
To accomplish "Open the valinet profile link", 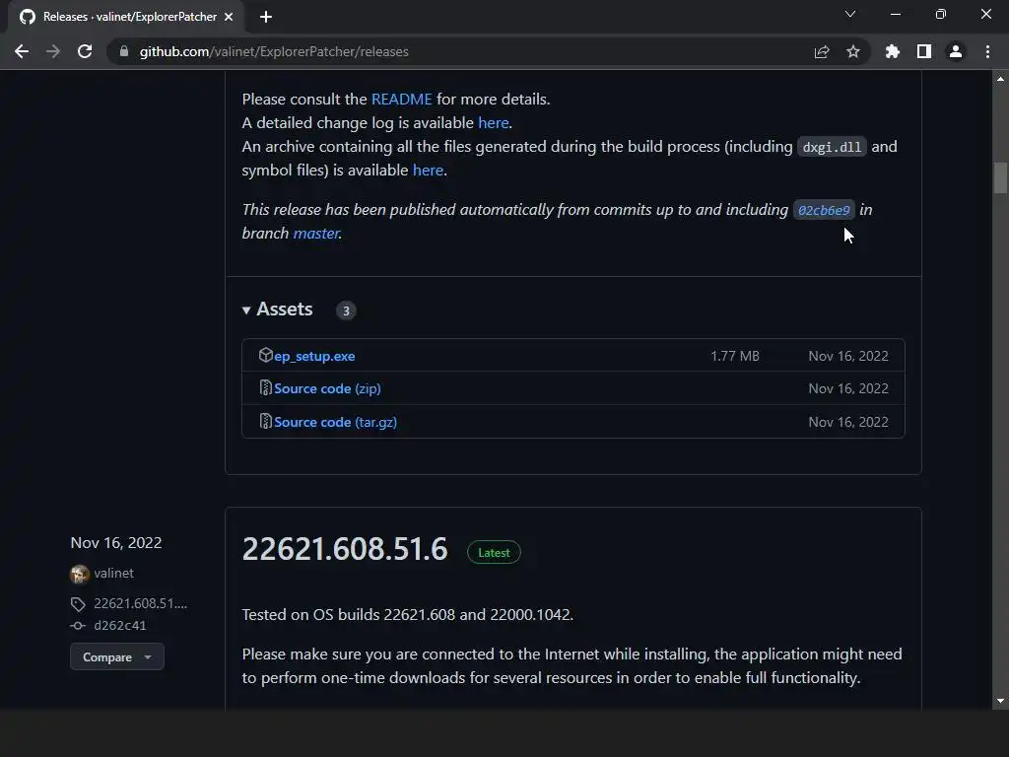I will coord(114,573).
